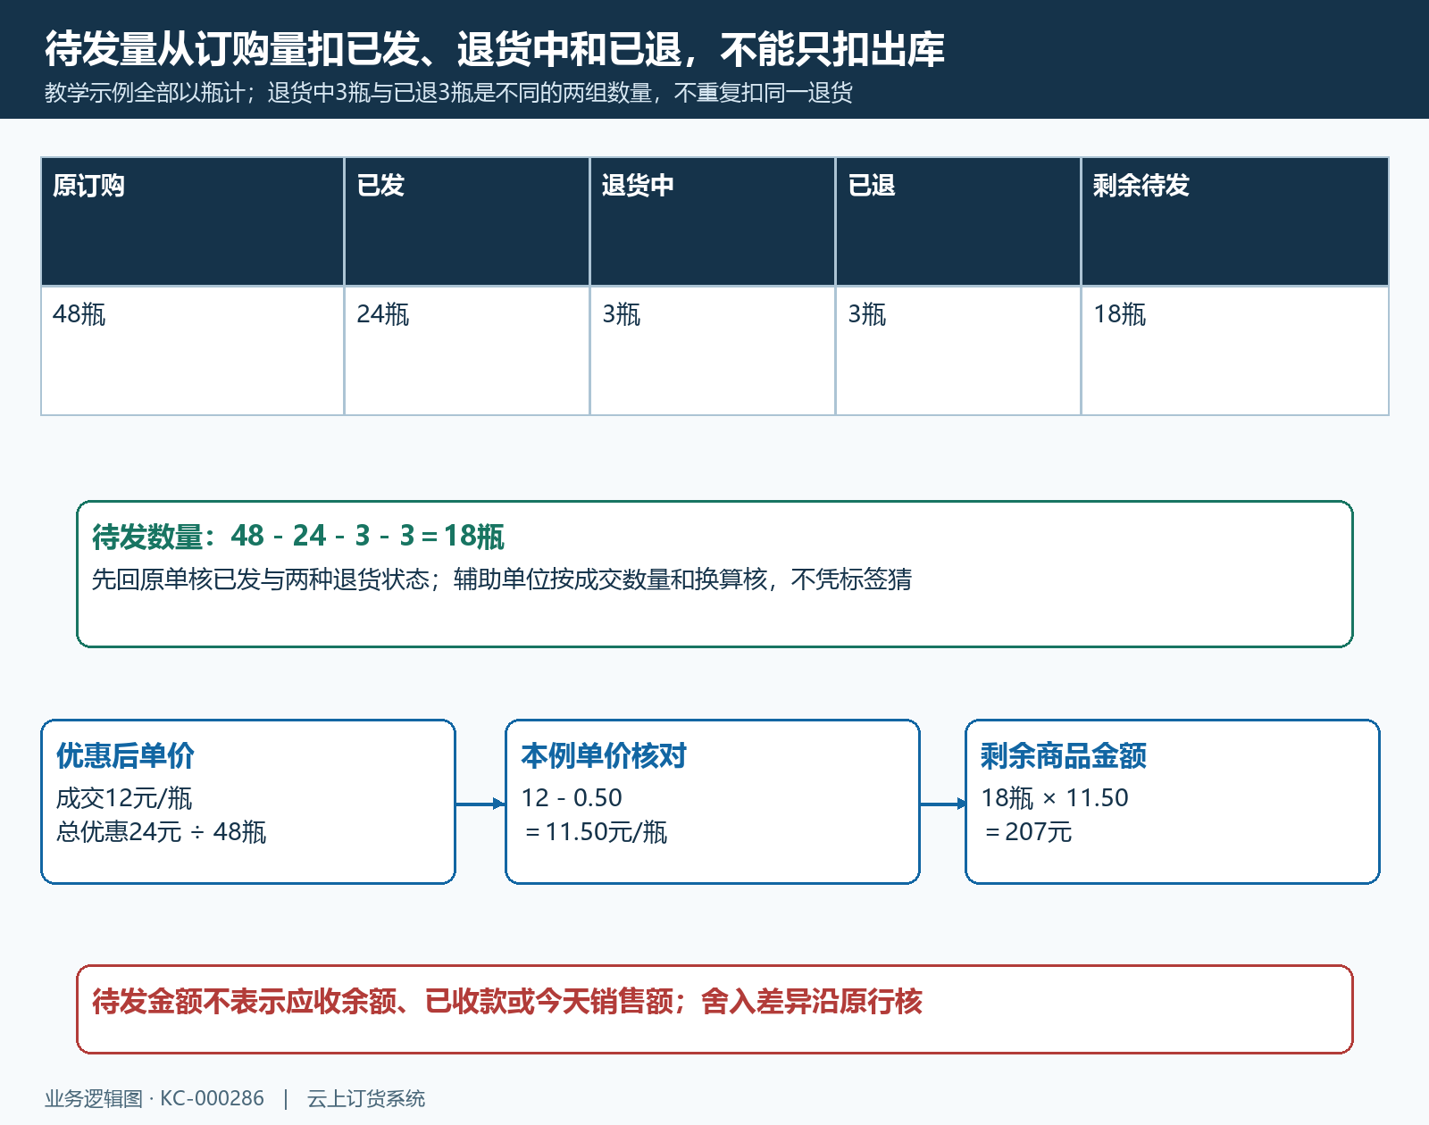Click the 剩余商品金额 card title

pyautogui.click(x=1064, y=755)
